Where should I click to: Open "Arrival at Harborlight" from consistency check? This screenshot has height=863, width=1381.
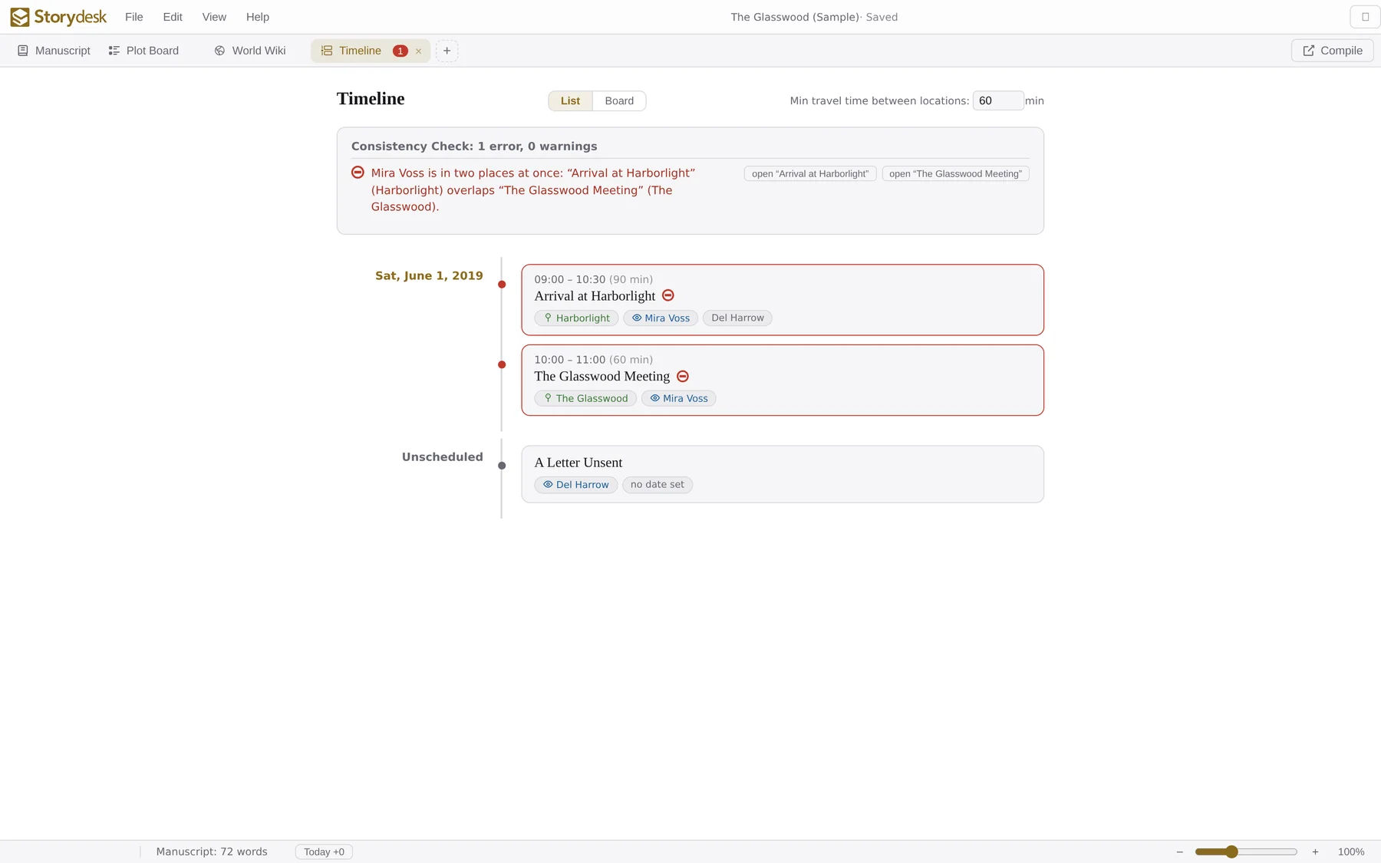pos(810,174)
